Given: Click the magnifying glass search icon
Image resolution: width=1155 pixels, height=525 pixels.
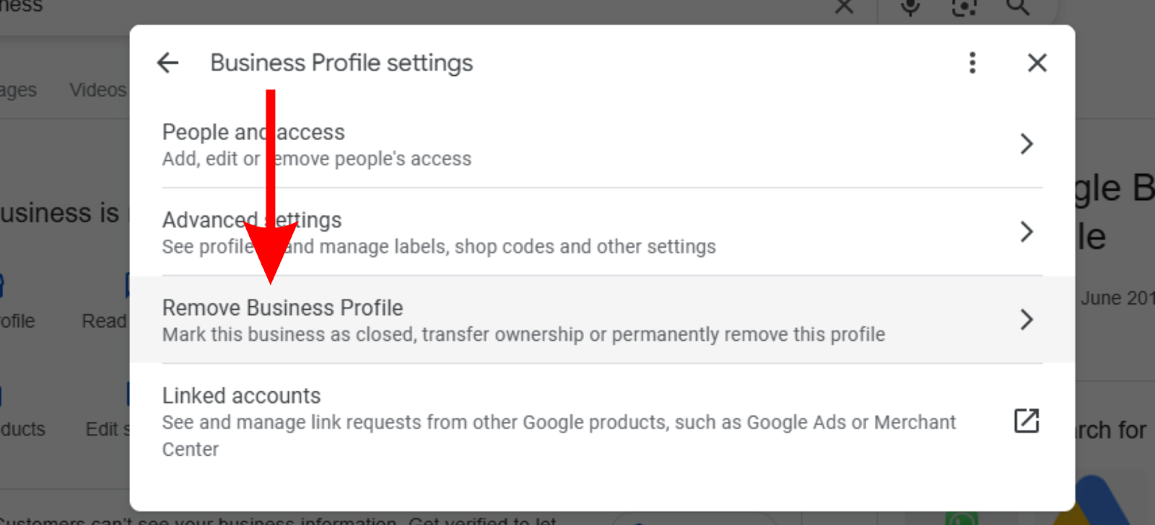Looking at the screenshot, I should [1018, 7].
